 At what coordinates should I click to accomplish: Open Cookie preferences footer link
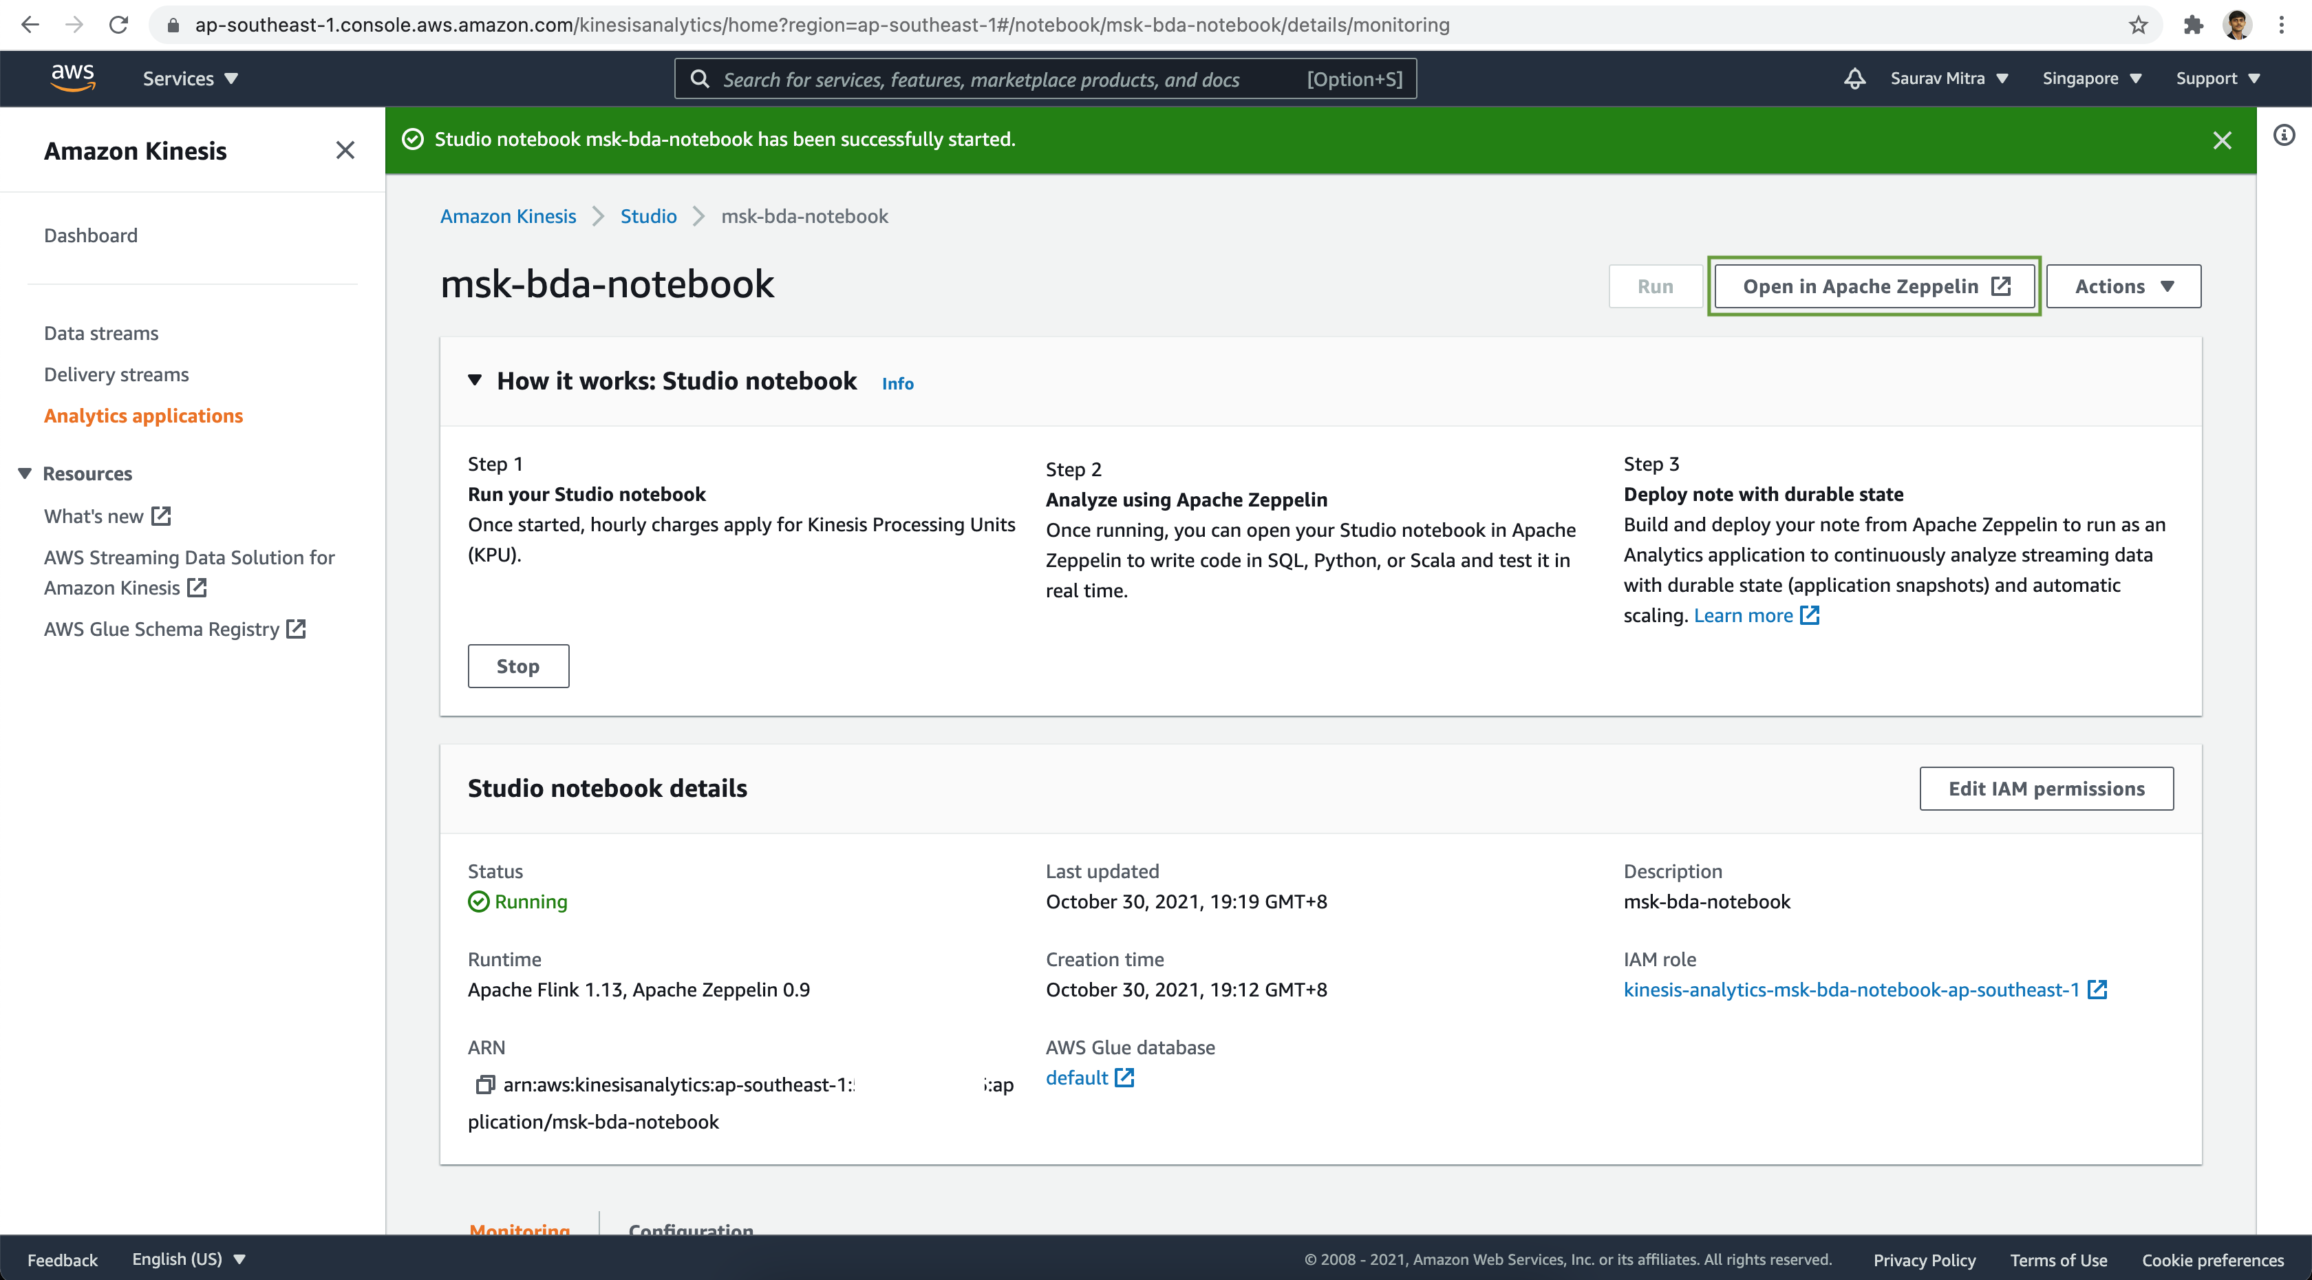tap(2212, 1259)
